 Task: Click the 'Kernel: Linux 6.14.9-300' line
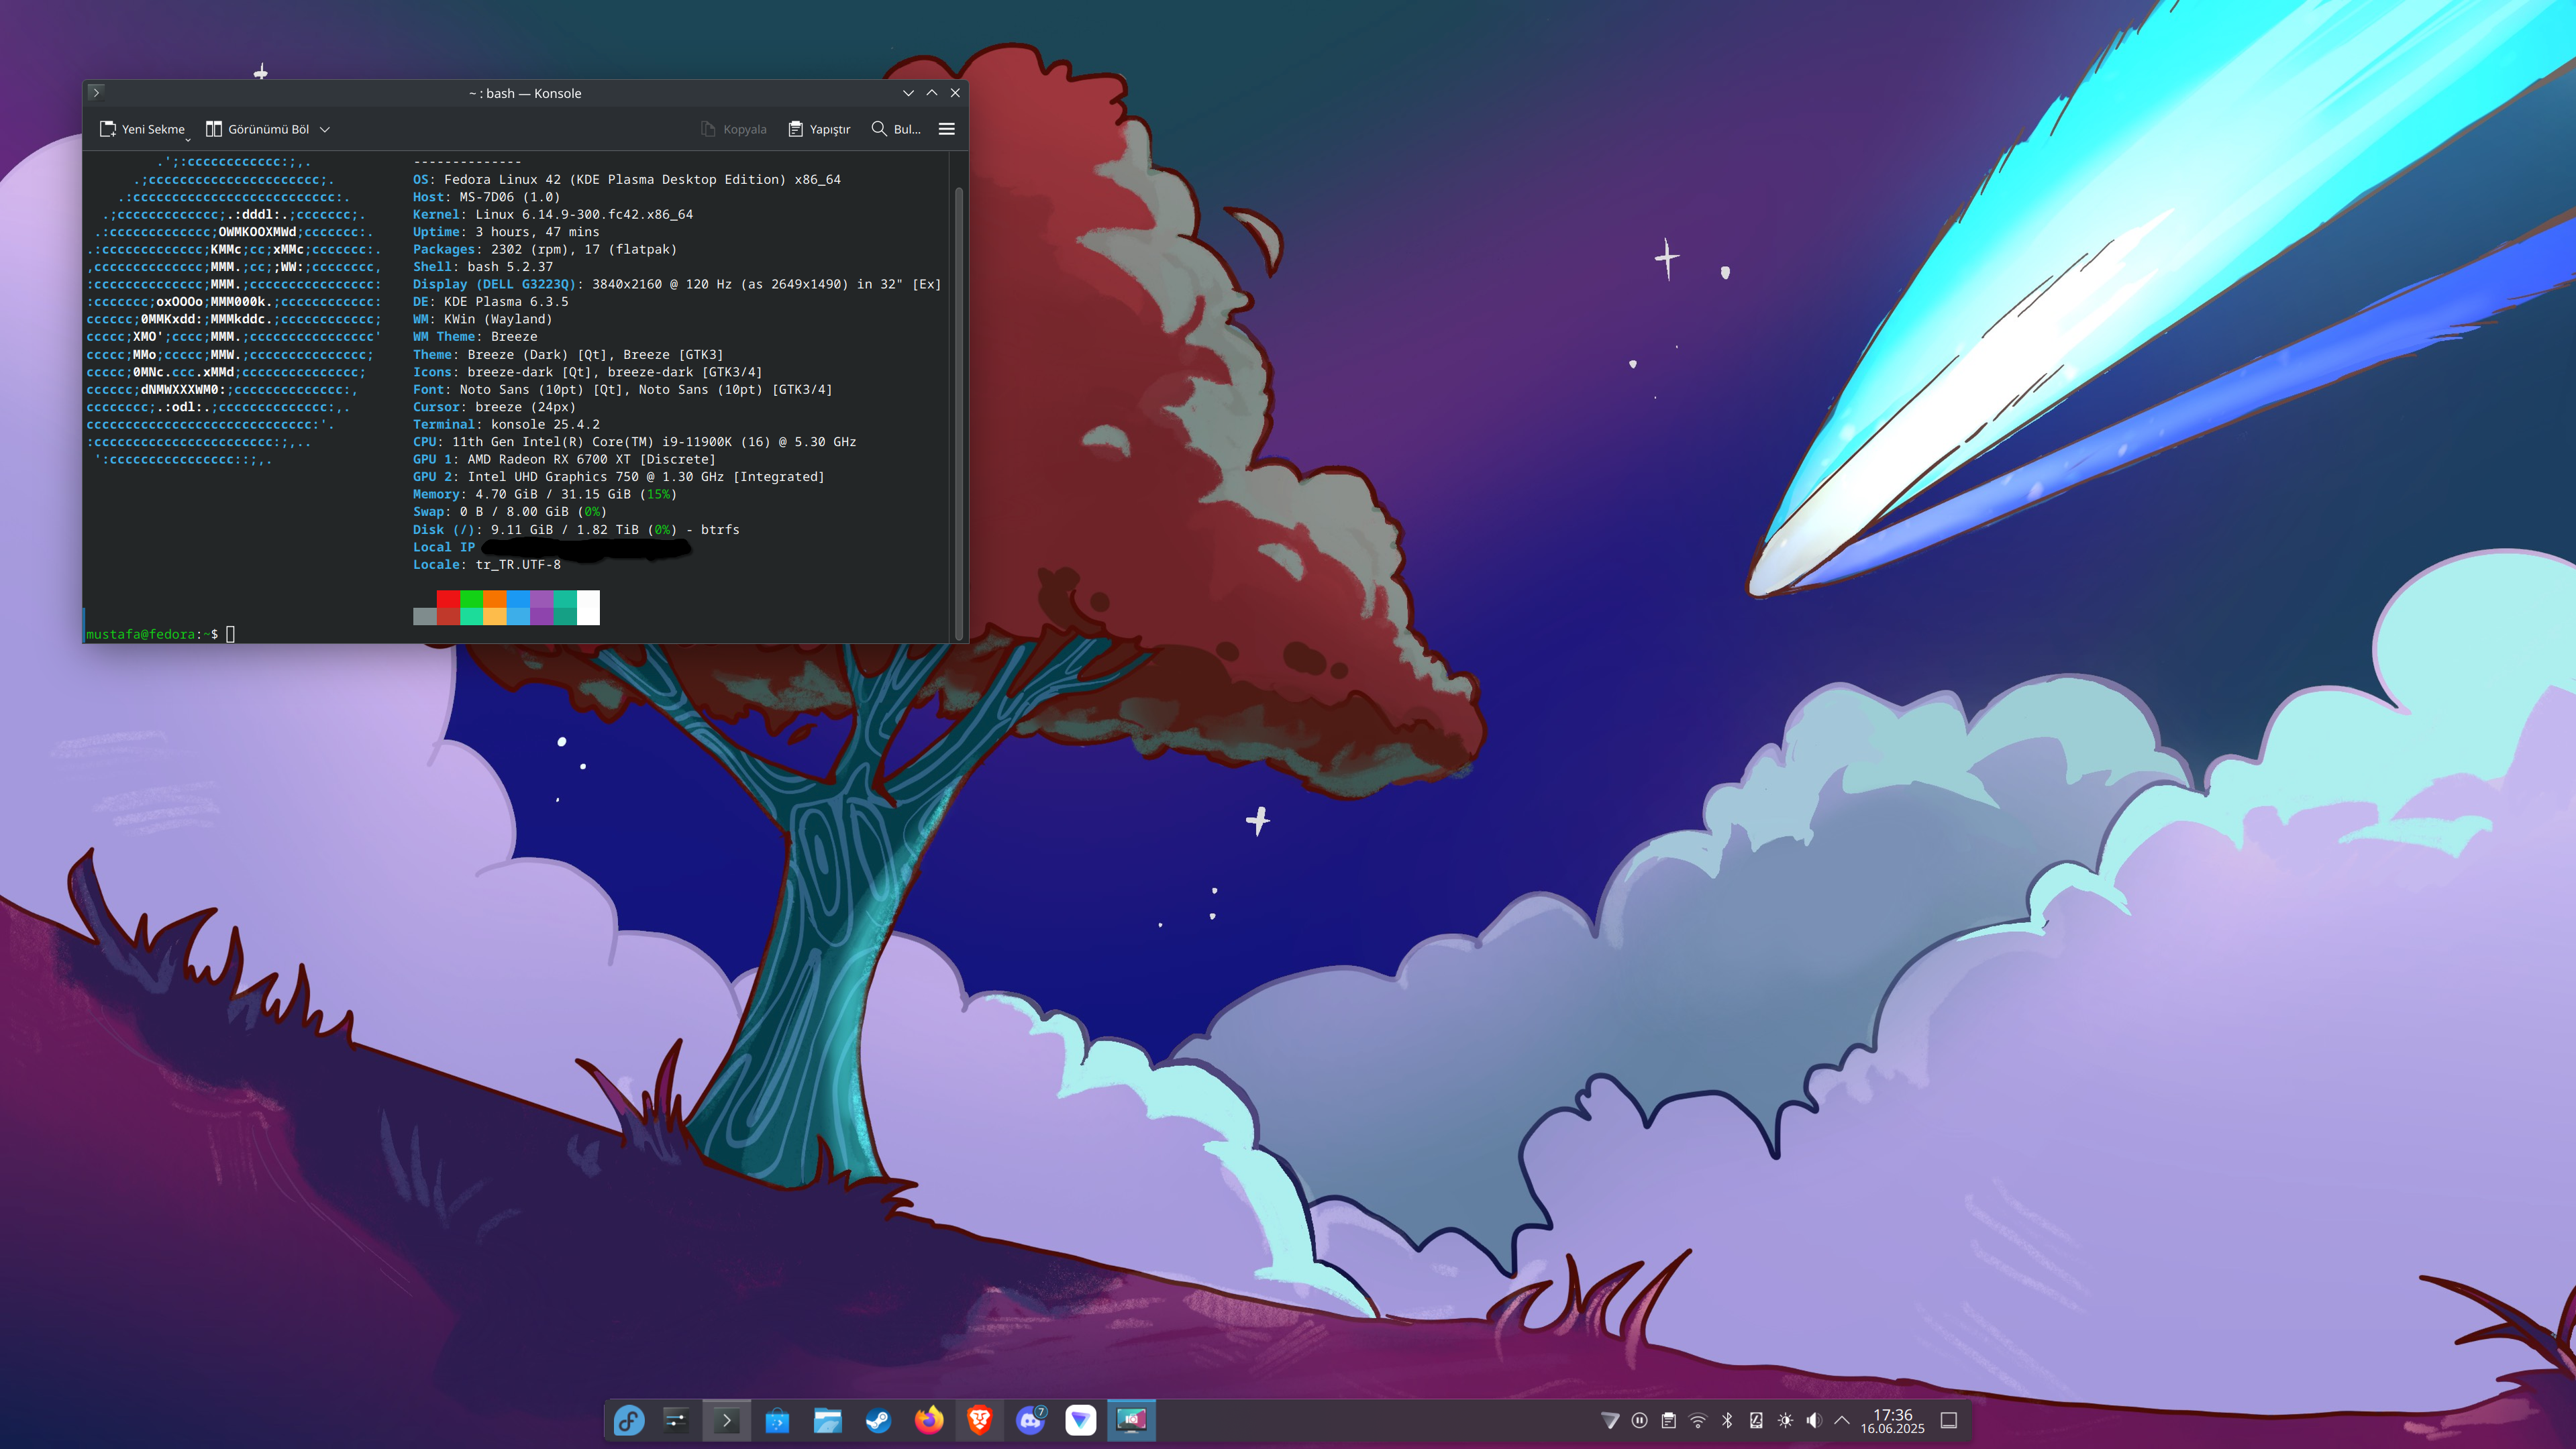[553, 214]
